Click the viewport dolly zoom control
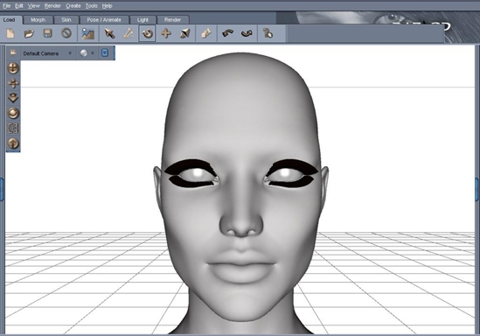This screenshot has width=480, height=336. point(13,98)
